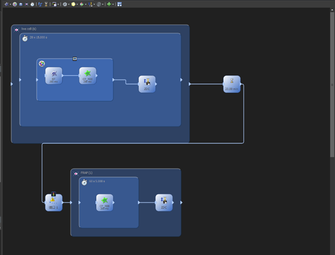This screenshot has width=335, height=255.
Task: Select the ZDC node in live cell group
Action: 147,84
